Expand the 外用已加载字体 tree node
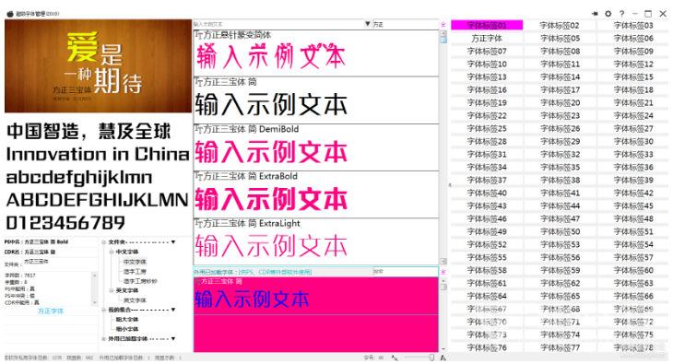Screen dimensions: 673x364 pyautogui.click(x=104, y=339)
